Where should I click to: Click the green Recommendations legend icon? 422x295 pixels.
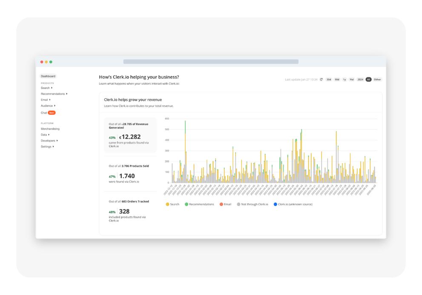186,204
